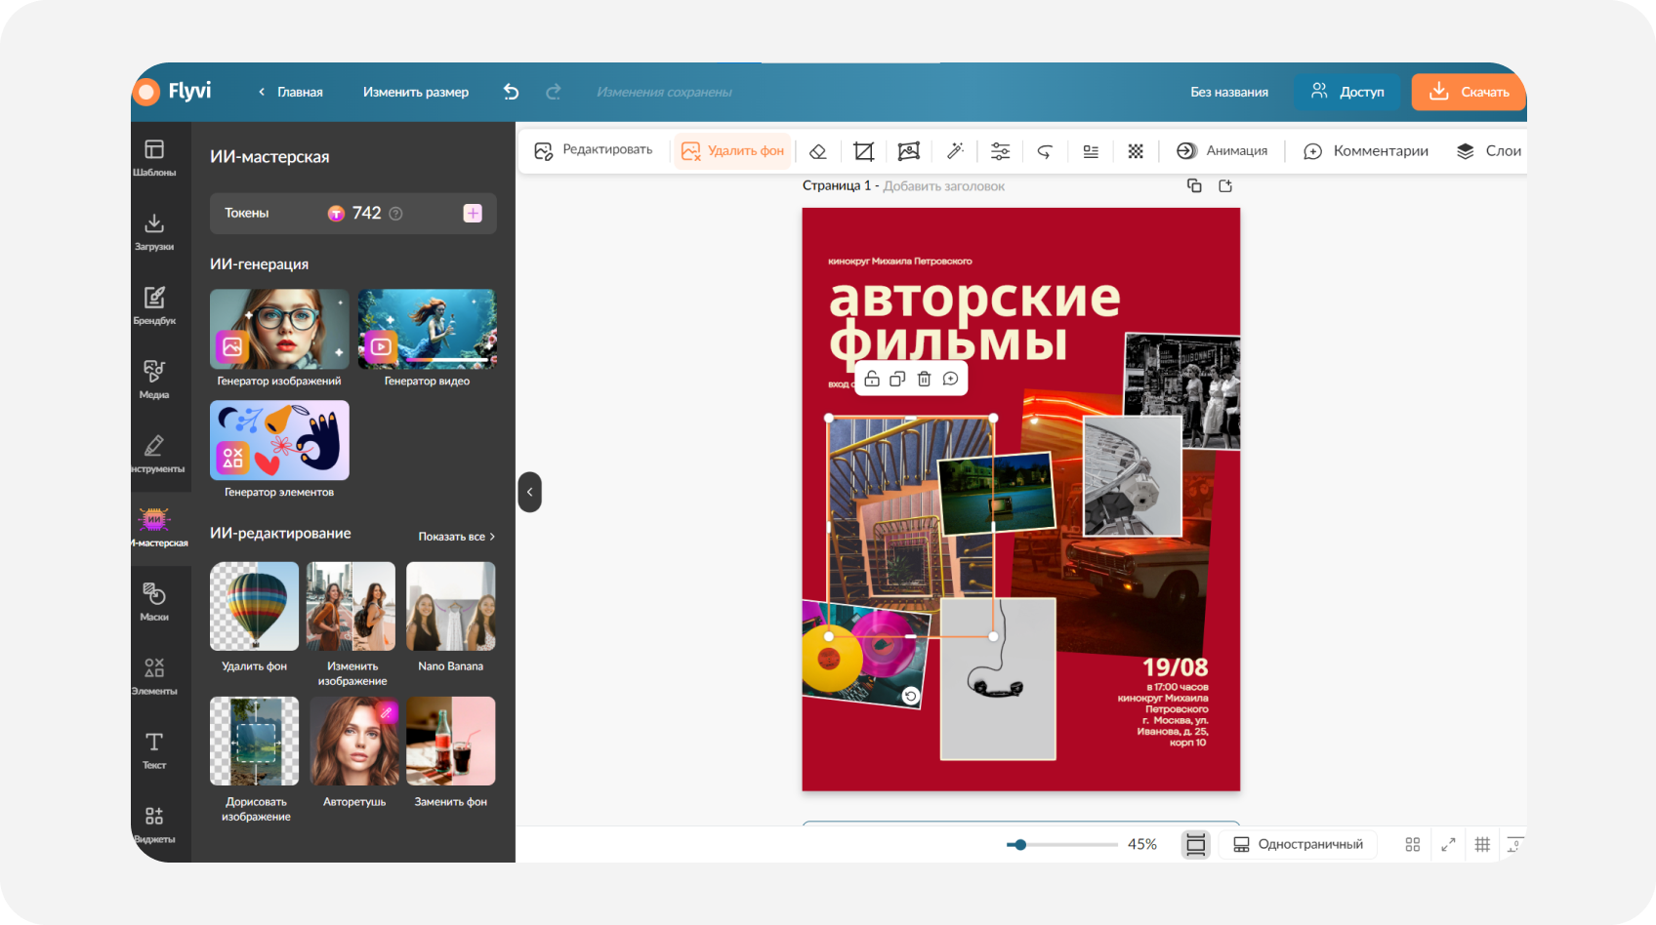Click Изменить размер in the header

[x=416, y=92]
